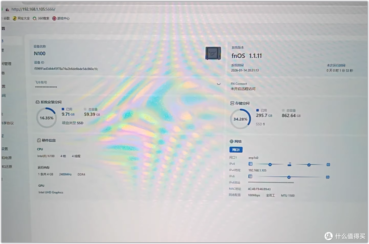Click uptime 0 天 0 时 1 分 53 秒
Viewport: 369px width, 244px height.
coord(340,71)
